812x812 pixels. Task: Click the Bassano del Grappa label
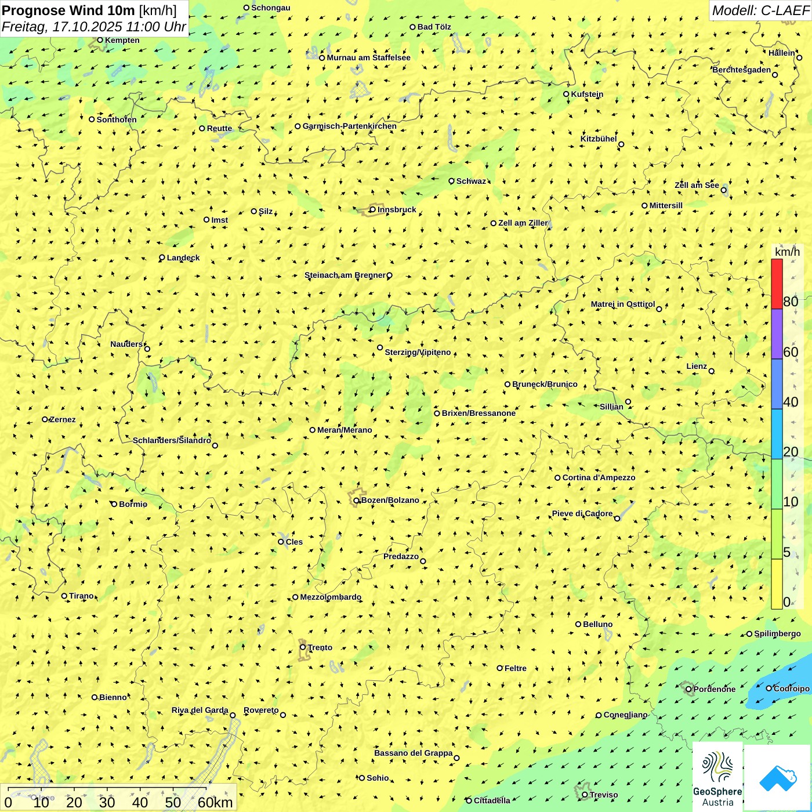[x=413, y=753]
